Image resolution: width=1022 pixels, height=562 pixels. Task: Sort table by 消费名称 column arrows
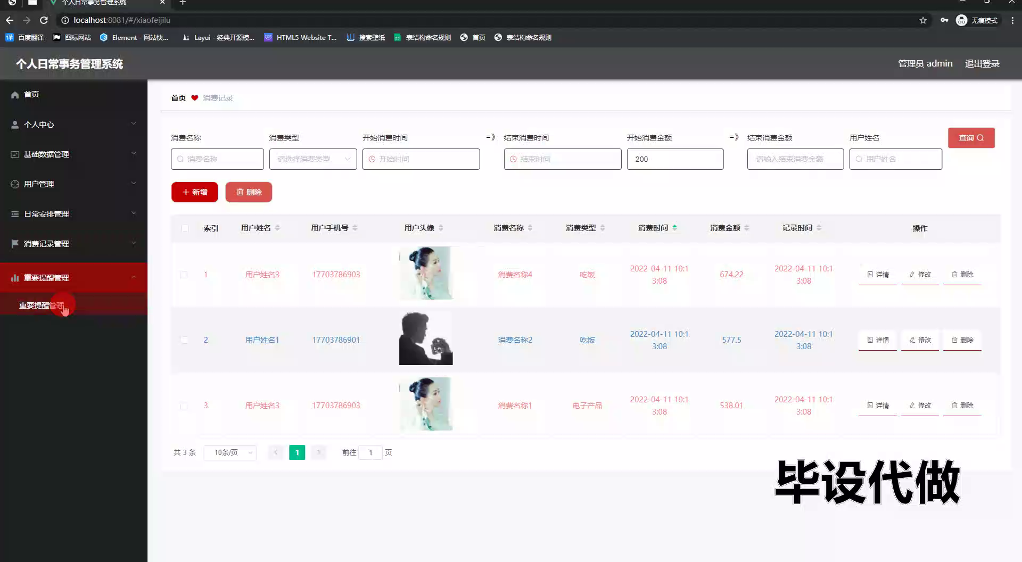(530, 228)
